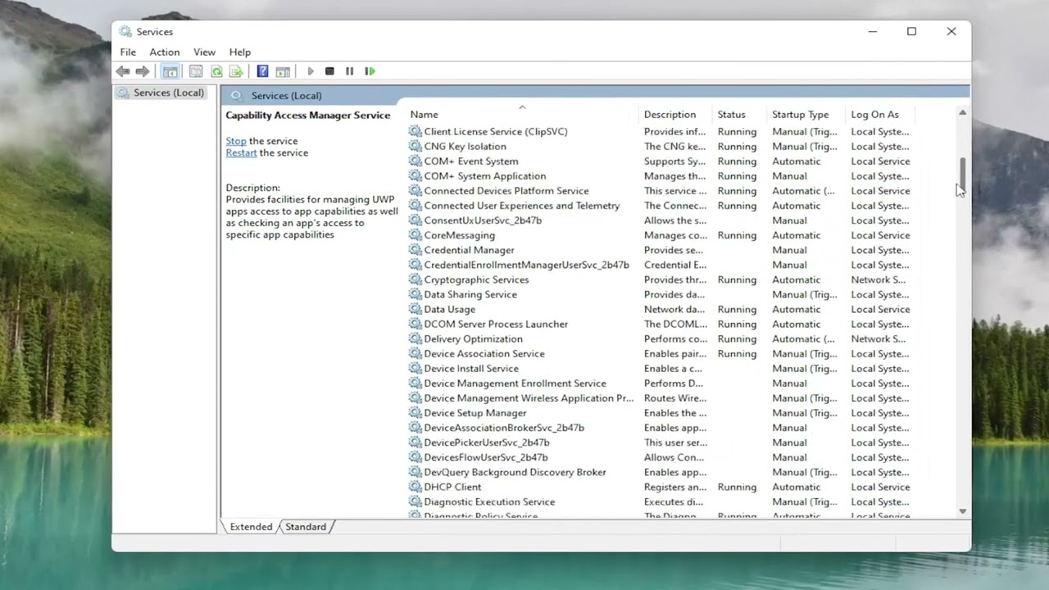Click the vertical scrollbar thumb
1049x590 pixels.
[x=963, y=173]
